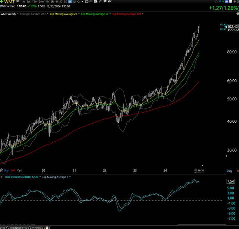Select the pencil drawing tool icon

pos(100,1)
